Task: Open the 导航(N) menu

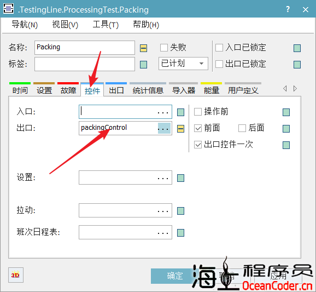Action: pos(25,25)
